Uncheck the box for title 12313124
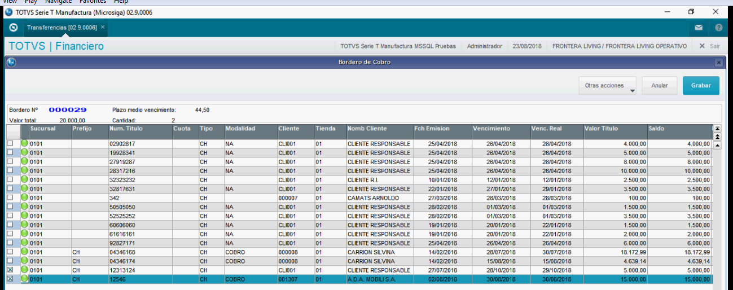733x290 pixels. click(10, 270)
